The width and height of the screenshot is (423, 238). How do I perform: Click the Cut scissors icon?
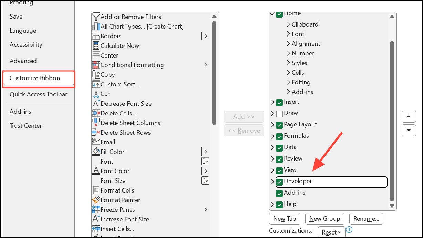[x=96, y=94]
